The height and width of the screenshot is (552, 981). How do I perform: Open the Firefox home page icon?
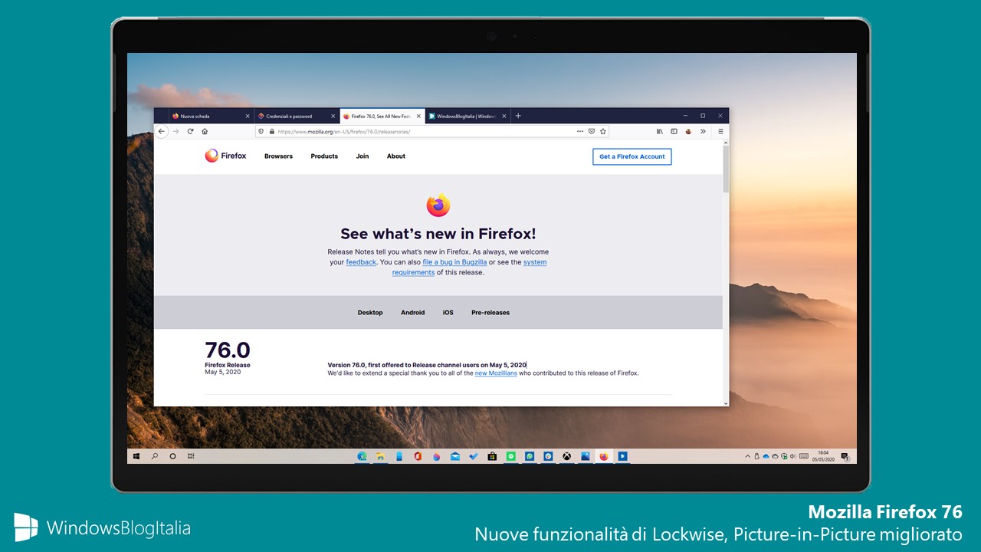(205, 131)
